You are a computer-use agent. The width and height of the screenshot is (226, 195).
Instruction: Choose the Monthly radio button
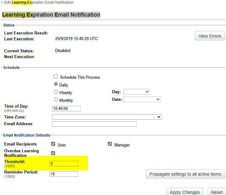click(56, 99)
